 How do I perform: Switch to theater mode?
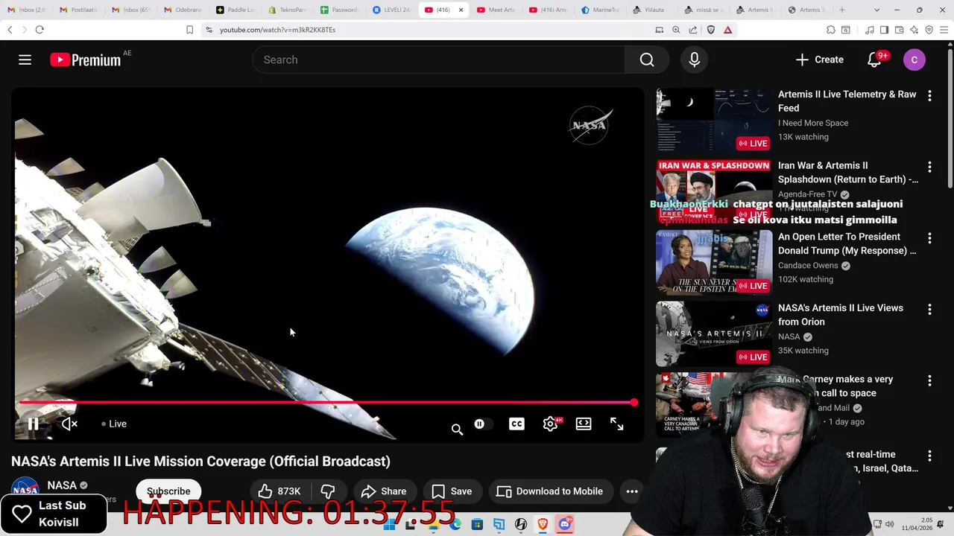click(584, 424)
